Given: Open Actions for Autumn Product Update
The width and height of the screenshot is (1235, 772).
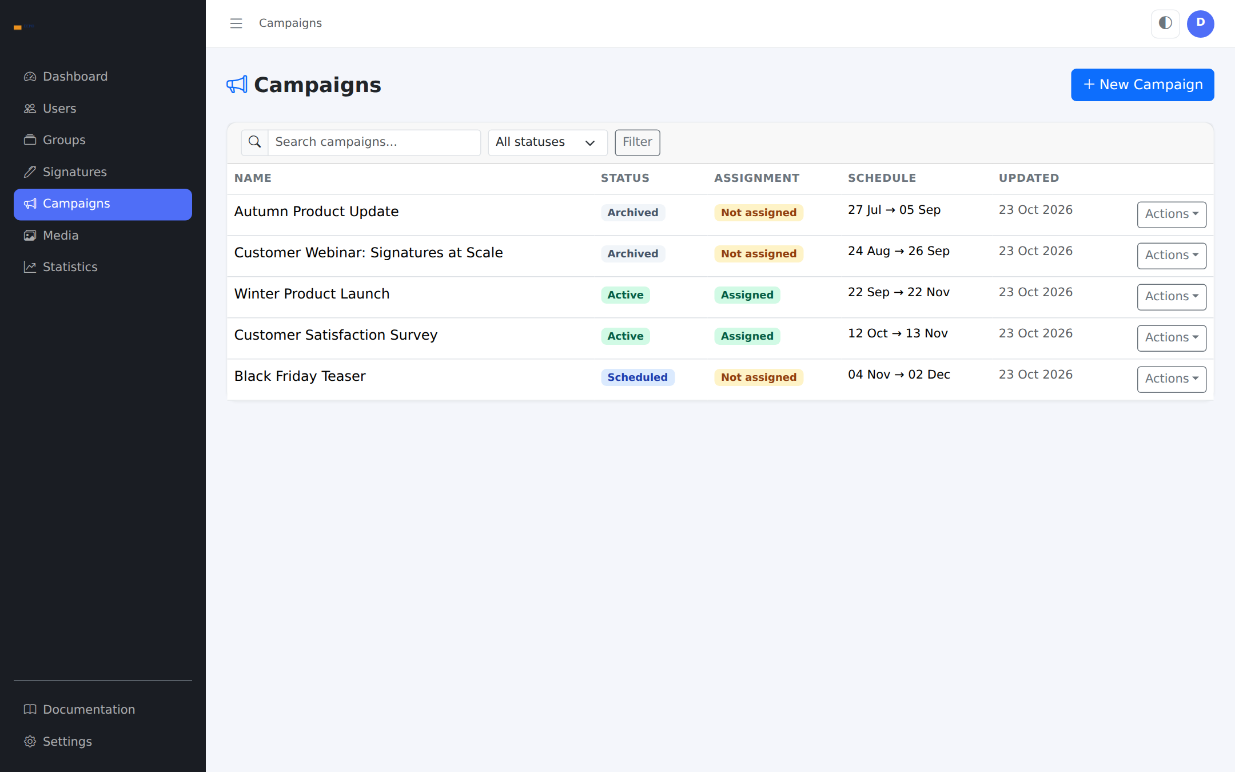Looking at the screenshot, I should [1172, 214].
